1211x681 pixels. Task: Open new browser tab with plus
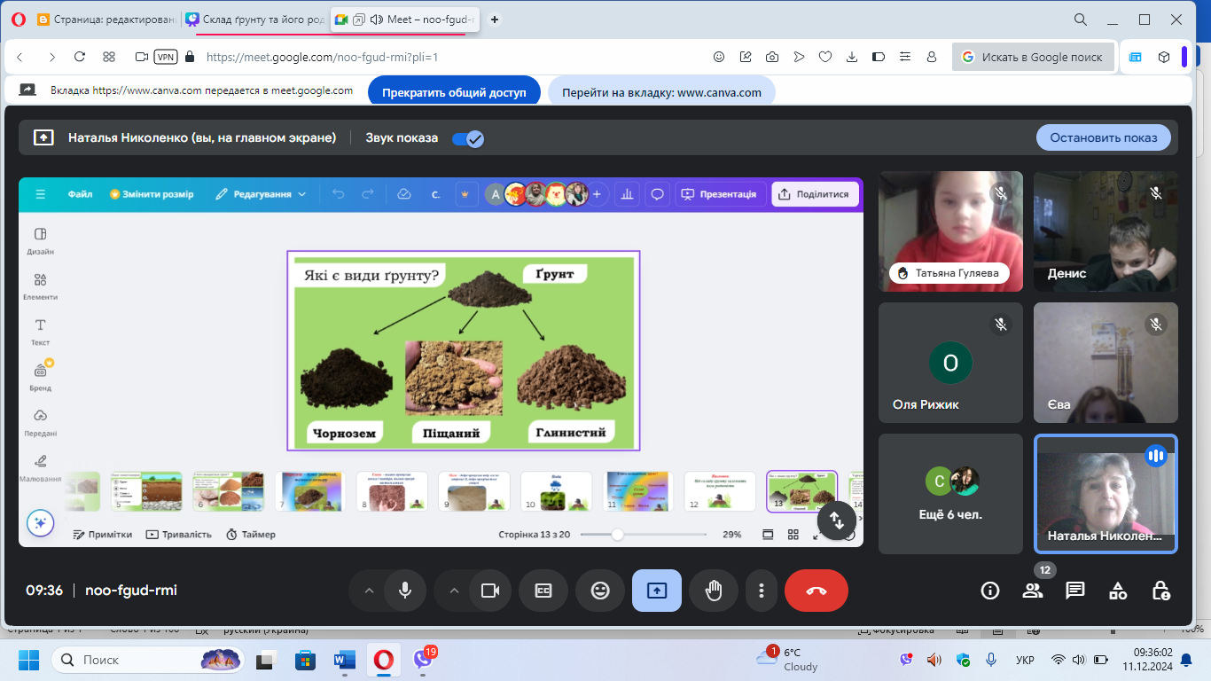pos(494,20)
